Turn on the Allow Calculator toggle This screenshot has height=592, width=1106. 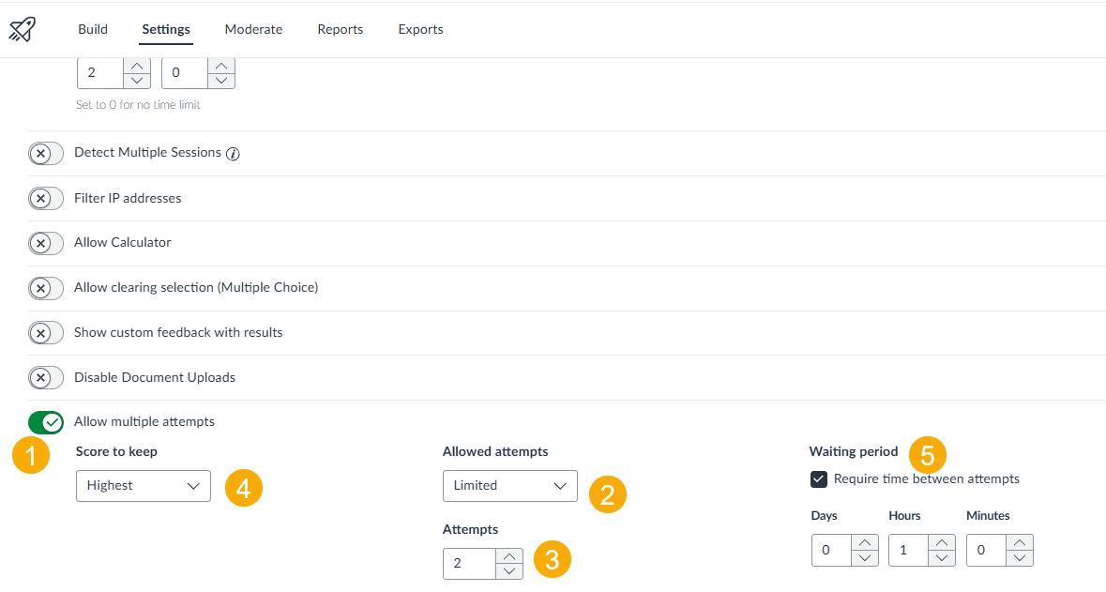[x=46, y=243]
